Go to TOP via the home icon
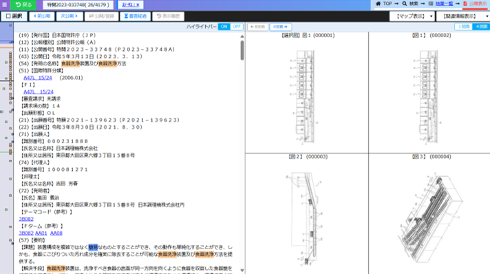Screen dimensions: 490x274 (x=378, y=3)
